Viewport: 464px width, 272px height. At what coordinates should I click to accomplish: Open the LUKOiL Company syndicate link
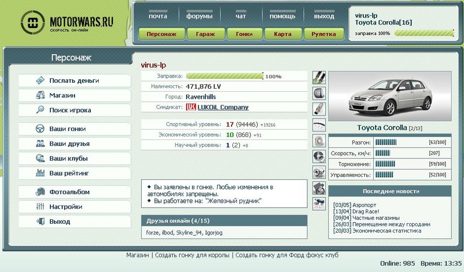pyautogui.click(x=223, y=107)
